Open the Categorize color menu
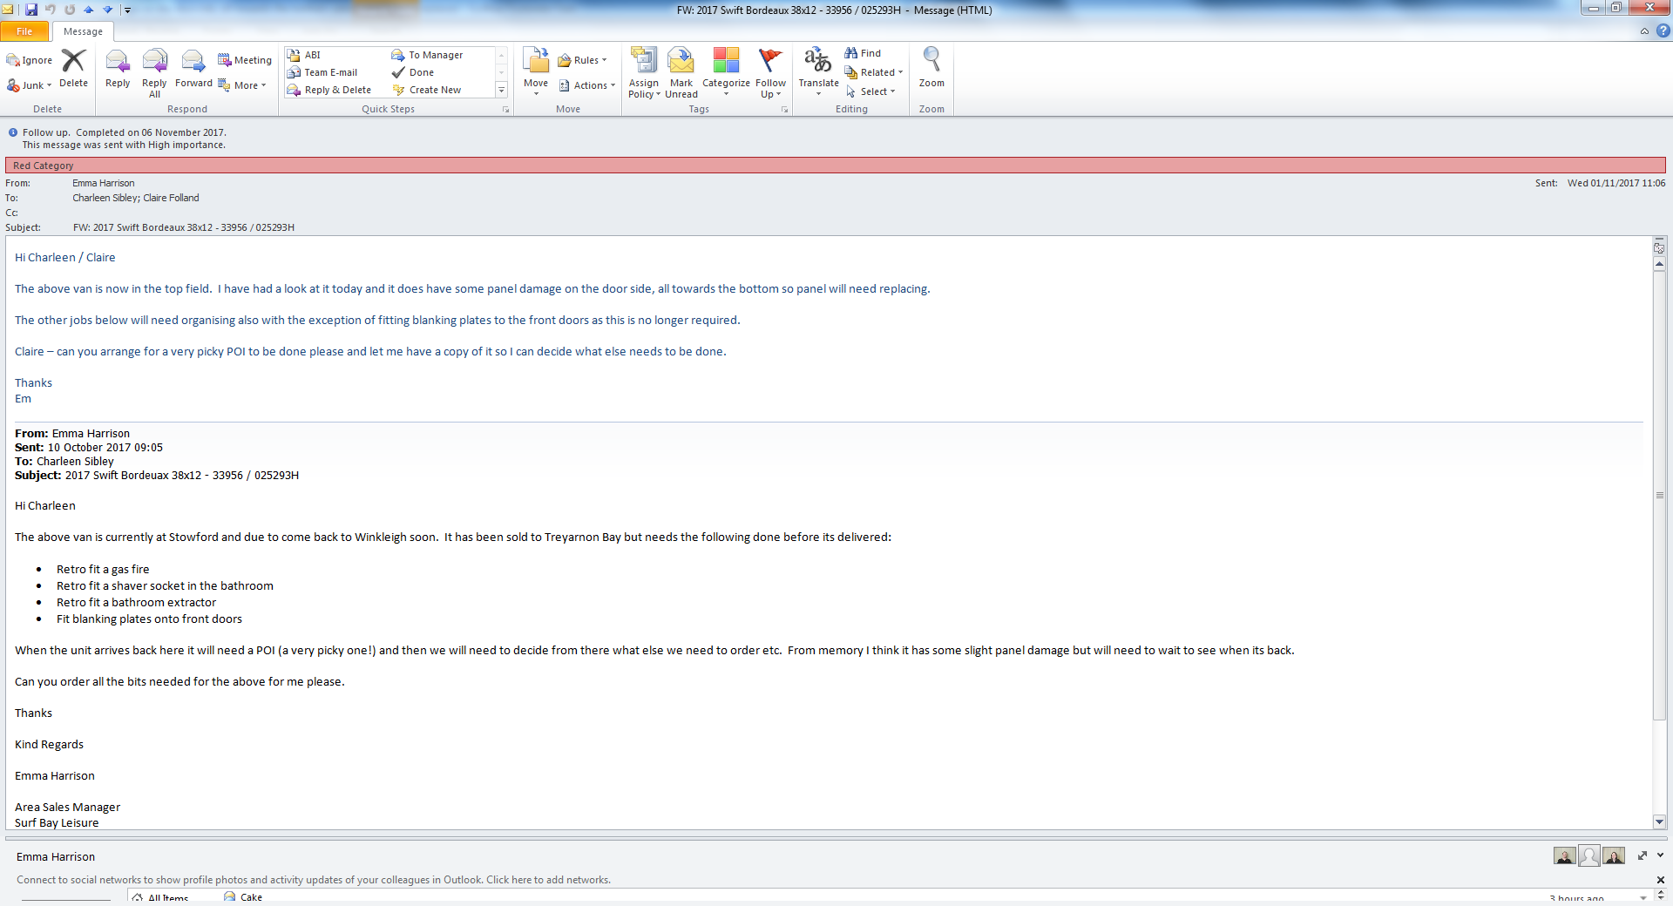Image resolution: width=1673 pixels, height=906 pixels. 726,73
